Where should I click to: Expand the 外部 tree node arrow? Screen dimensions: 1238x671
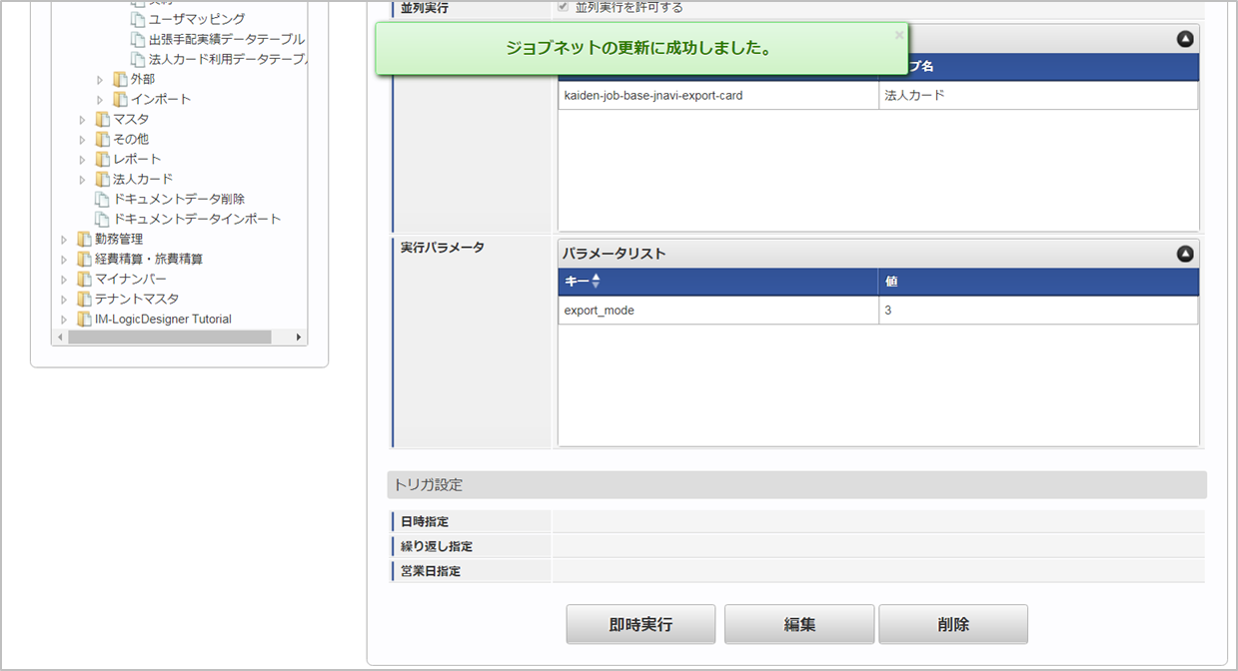(100, 79)
